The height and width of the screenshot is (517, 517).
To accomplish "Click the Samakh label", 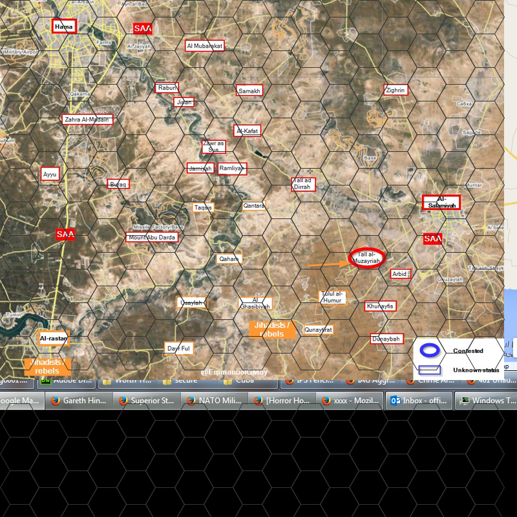I will point(249,90).
